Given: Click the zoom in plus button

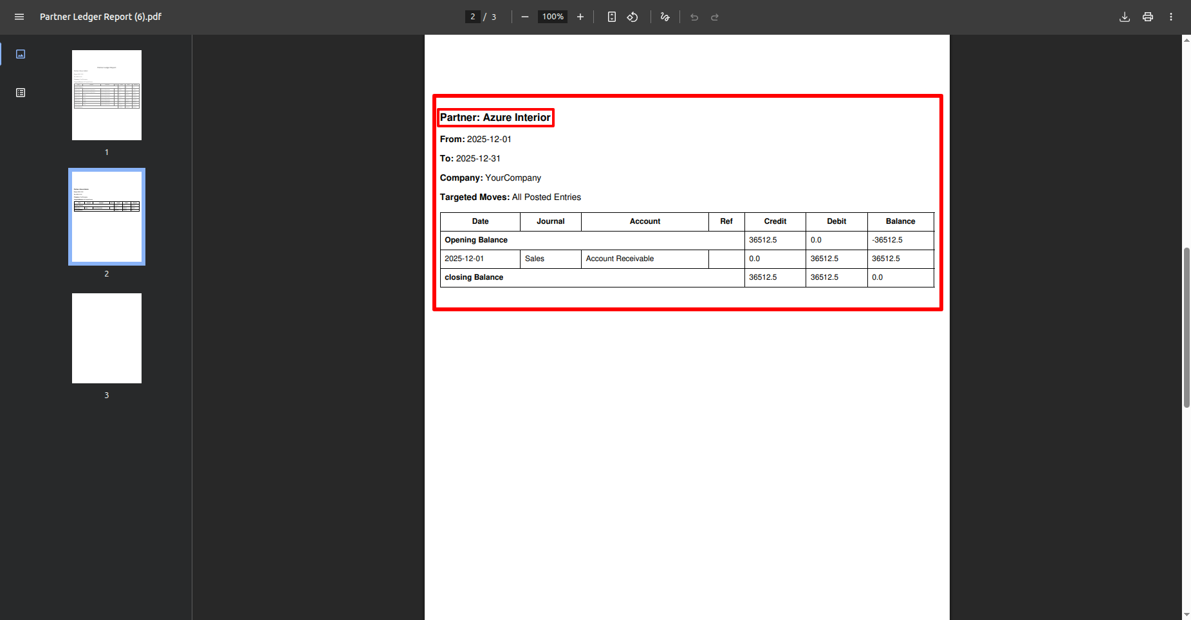Looking at the screenshot, I should click(580, 17).
